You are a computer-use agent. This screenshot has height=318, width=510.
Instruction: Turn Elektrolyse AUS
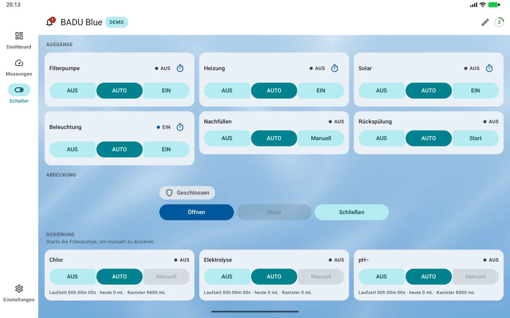[227, 277]
